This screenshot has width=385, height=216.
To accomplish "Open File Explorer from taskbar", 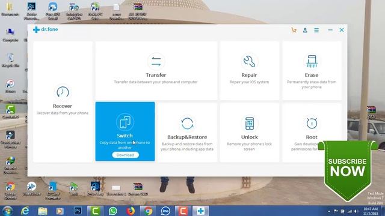I will (x=43, y=211).
